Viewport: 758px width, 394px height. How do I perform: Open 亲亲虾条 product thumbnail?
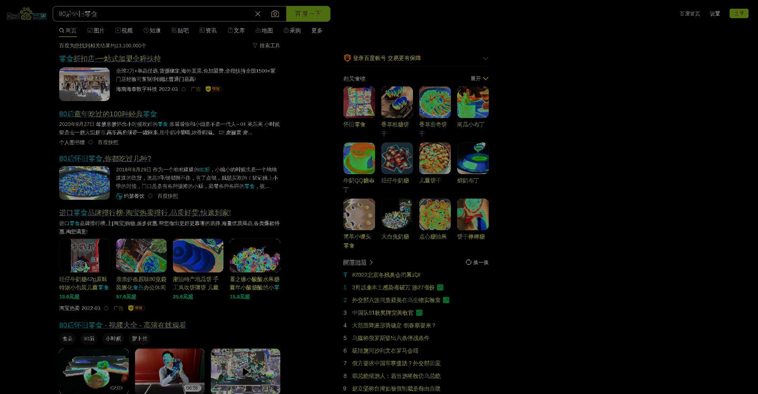[x=141, y=255]
